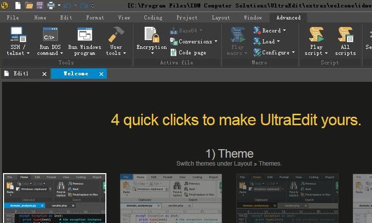Click the print icon in quick access toolbar
Image resolution: width=372 pixels, height=223 pixels.
pos(51,5)
